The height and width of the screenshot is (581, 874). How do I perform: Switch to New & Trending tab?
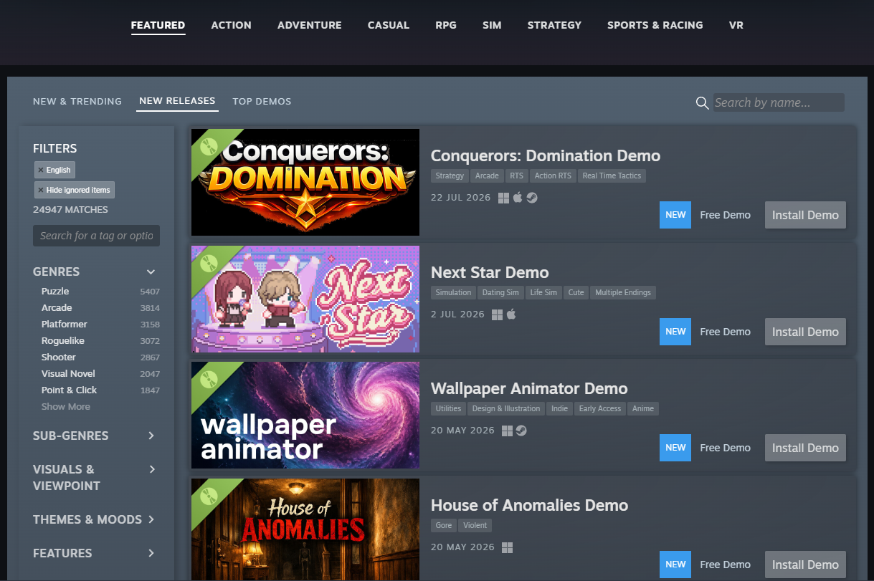click(77, 101)
